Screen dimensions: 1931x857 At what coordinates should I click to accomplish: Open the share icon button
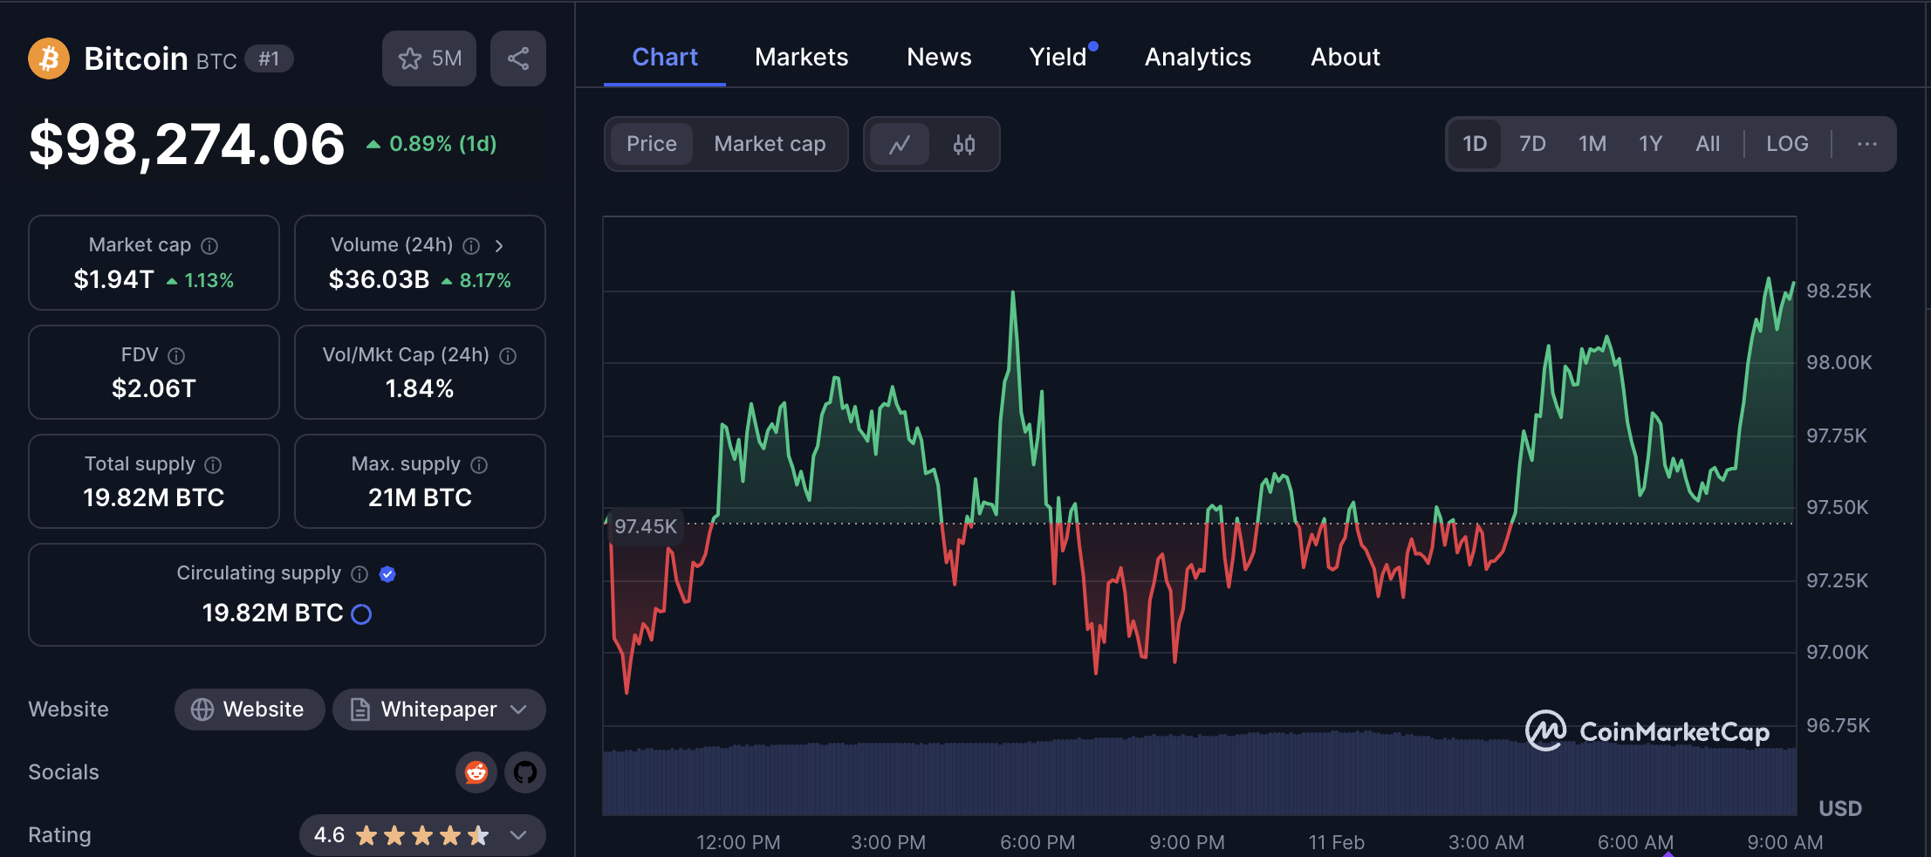[x=518, y=58]
